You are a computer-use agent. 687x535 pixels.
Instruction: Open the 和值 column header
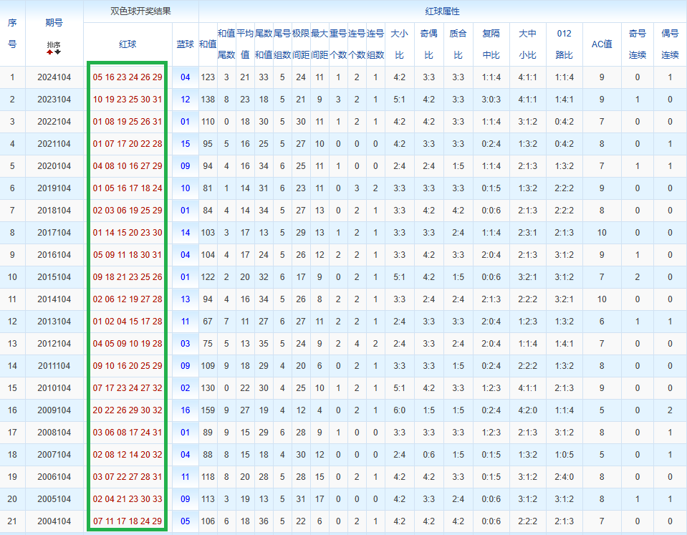pos(208,44)
